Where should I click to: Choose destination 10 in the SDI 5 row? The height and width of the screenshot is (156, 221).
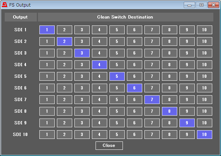(x=204, y=76)
